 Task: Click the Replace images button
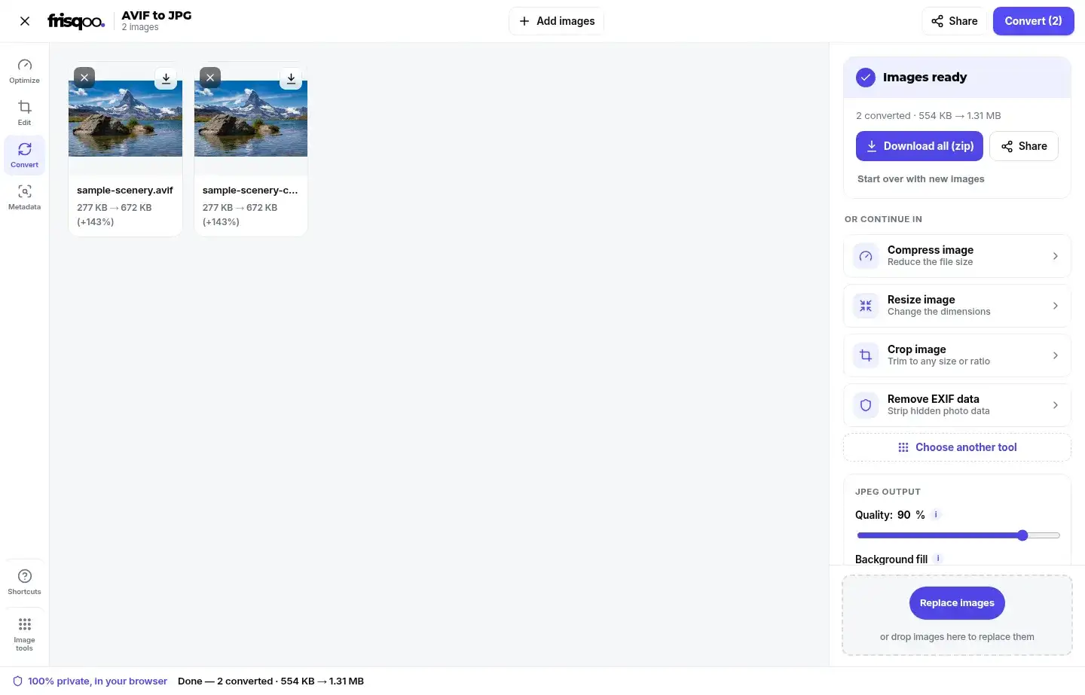coord(957,603)
